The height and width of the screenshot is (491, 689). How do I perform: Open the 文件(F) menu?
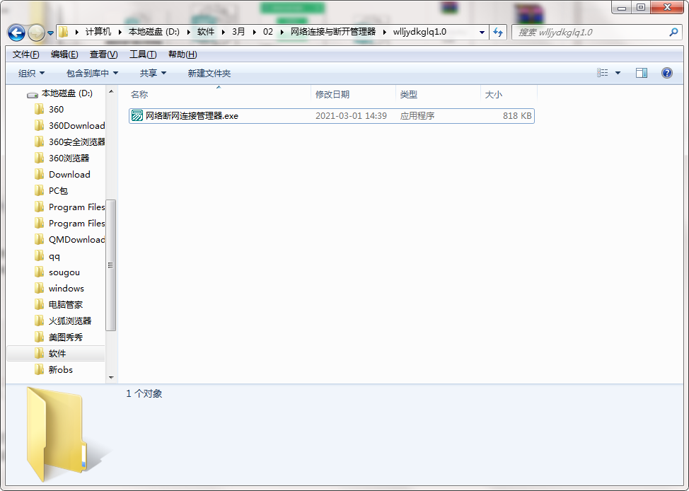pyautogui.click(x=26, y=54)
